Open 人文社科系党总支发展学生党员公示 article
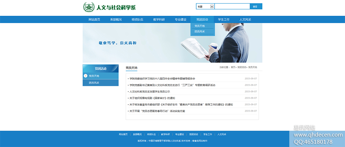The width and height of the screenshot is (345, 147). (150, 92)
